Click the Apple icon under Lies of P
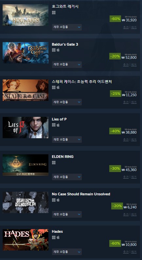 pos(58,125)
